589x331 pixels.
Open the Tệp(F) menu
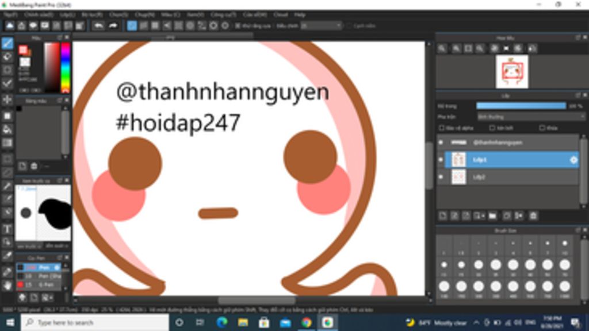pos(10,14)
